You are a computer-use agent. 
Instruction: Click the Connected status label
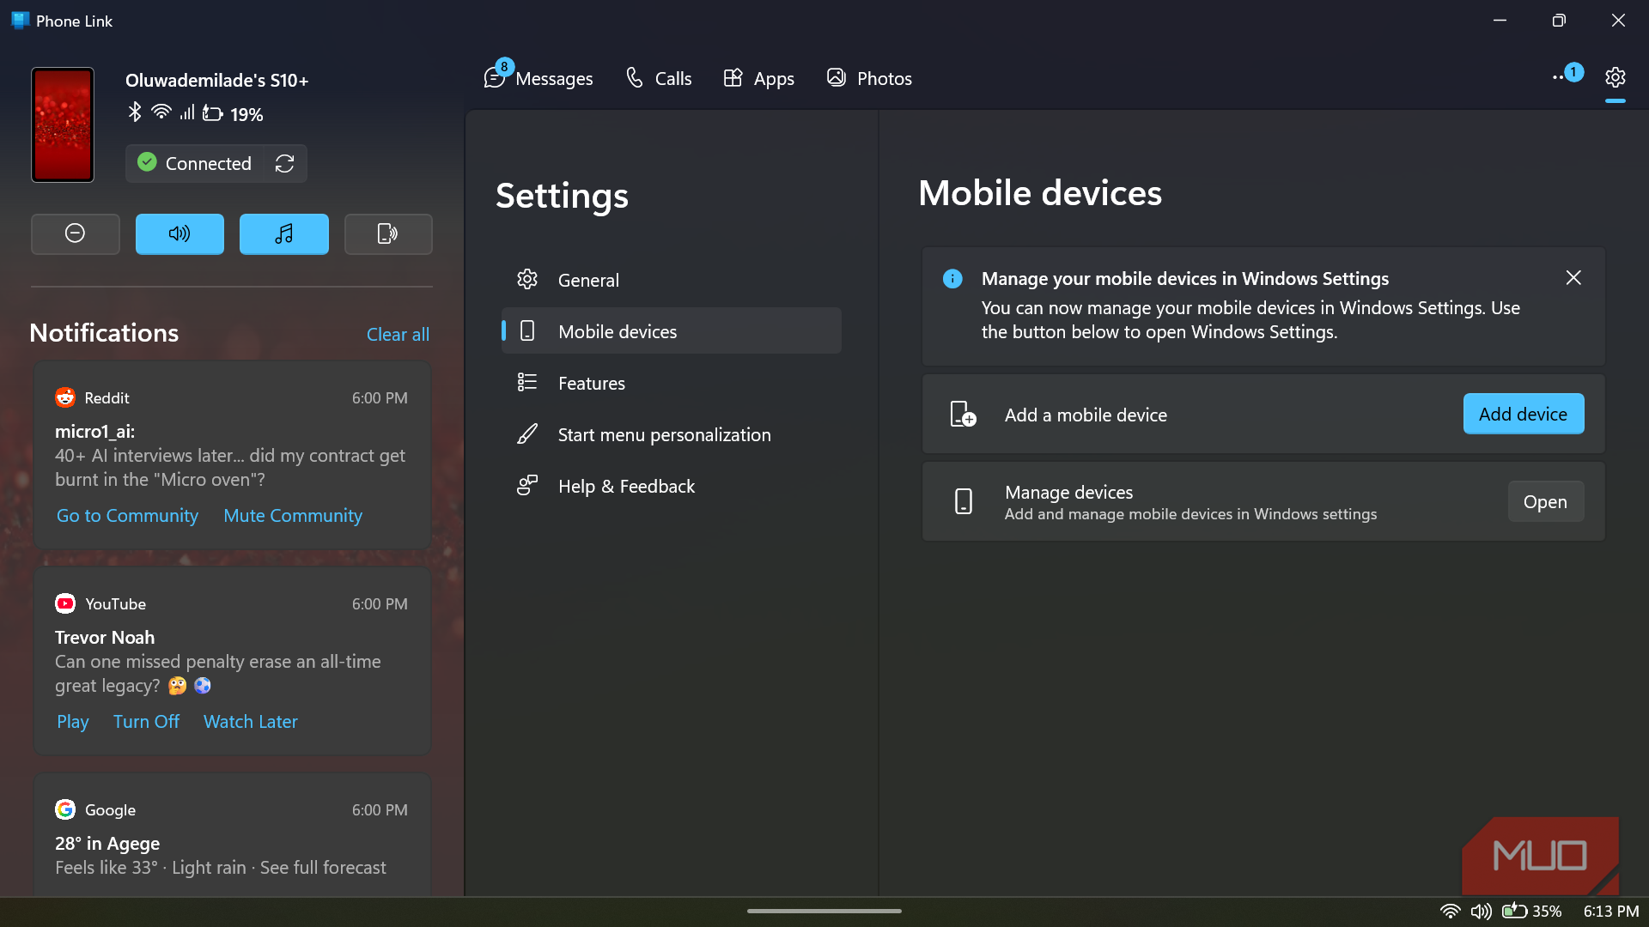point(208,163)
